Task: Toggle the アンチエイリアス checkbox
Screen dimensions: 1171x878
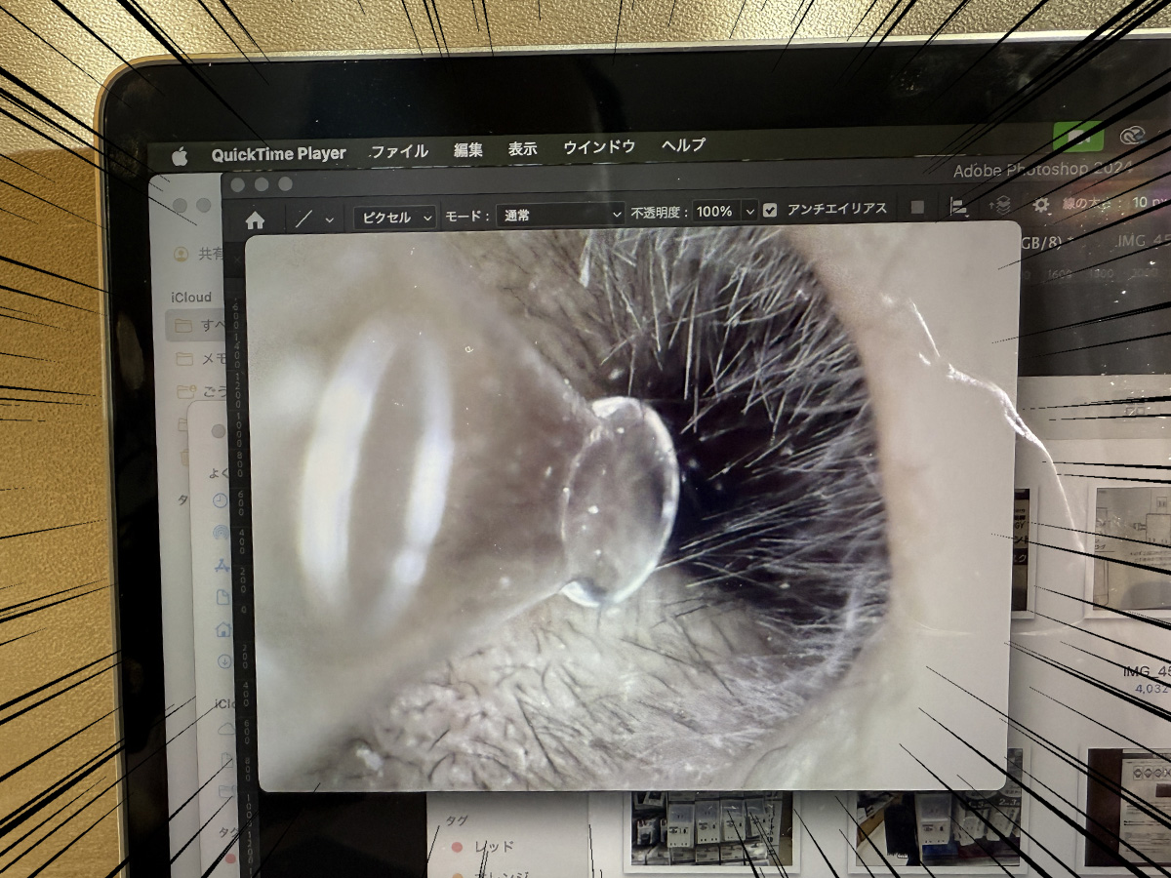Action: (771, 210)
